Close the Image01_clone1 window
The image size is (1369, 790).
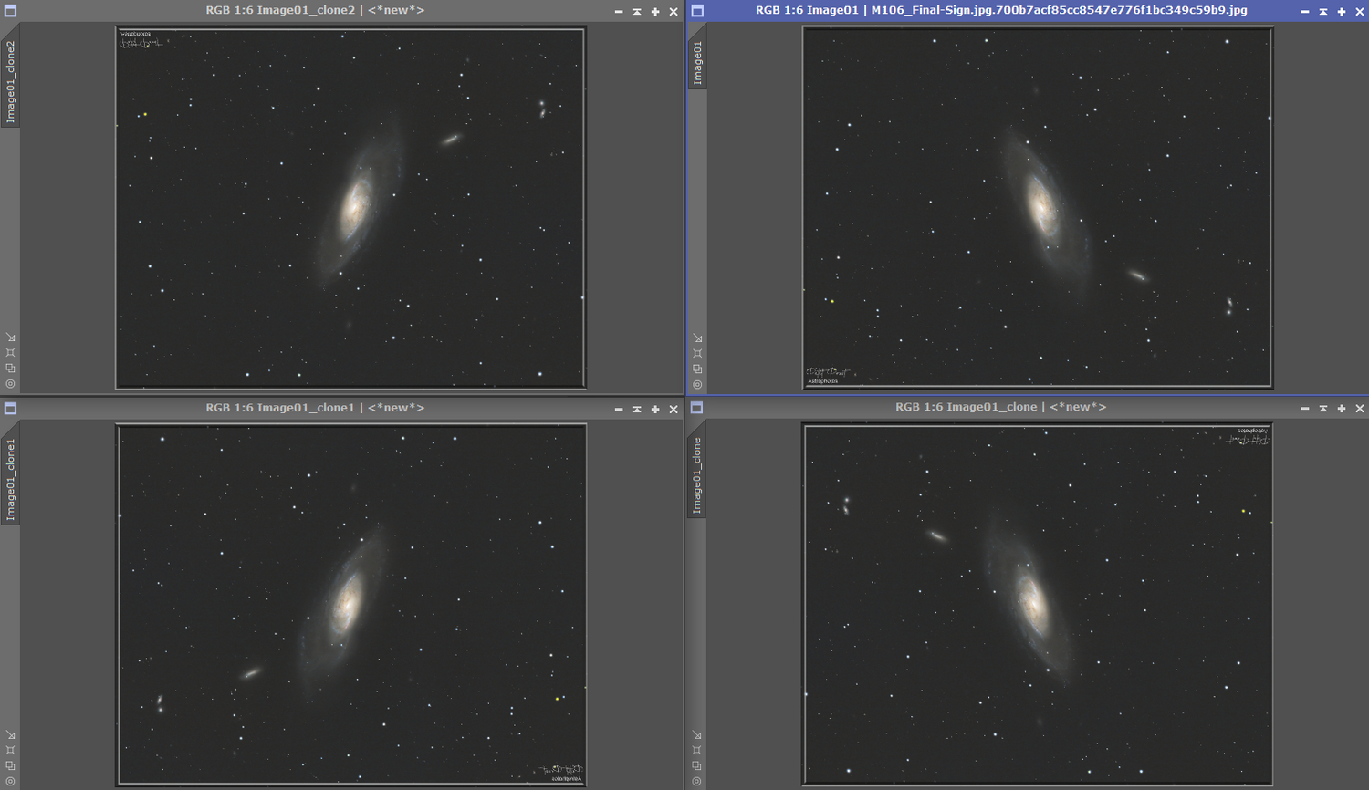[x=674, y=410]
